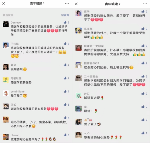This screenshot has width=150, height=143.
Task: Like charon's comment about 贴心服务
Action: 65,135
